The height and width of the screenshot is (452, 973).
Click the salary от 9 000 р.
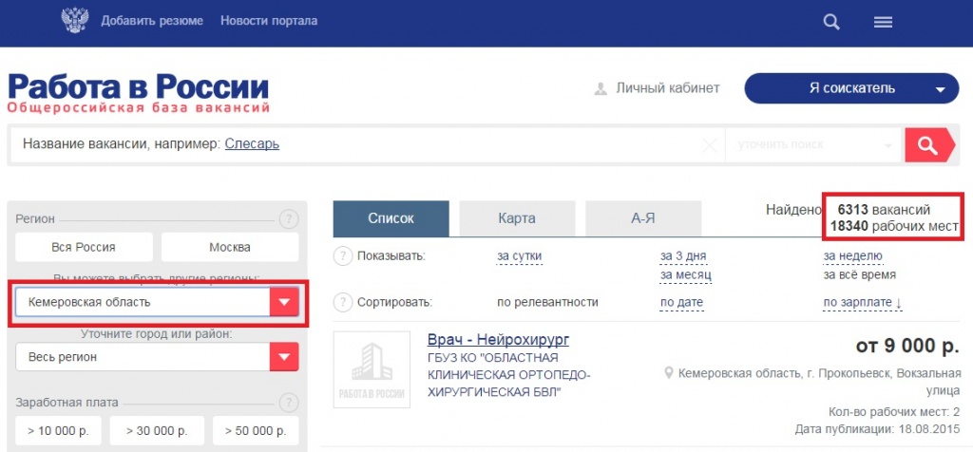[907, 346]
